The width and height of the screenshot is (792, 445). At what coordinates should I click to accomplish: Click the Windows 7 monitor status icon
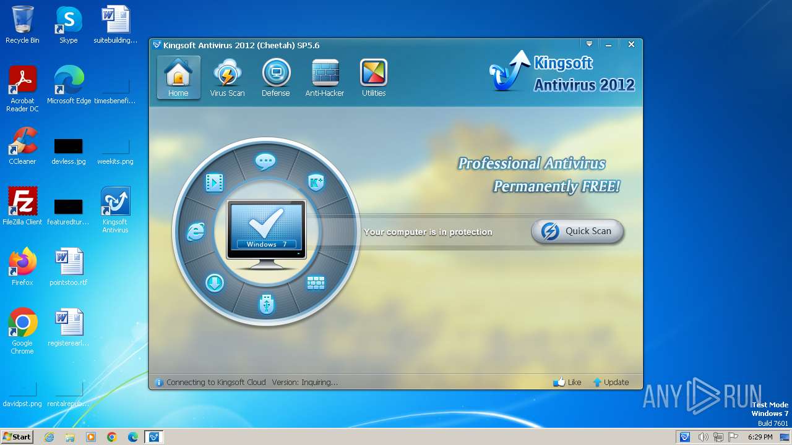266,235
